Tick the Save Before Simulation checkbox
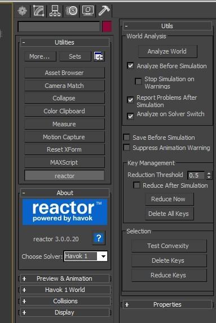Image resolution: width=216 pixels, height=323 pixels. click(x=126, y=137)
